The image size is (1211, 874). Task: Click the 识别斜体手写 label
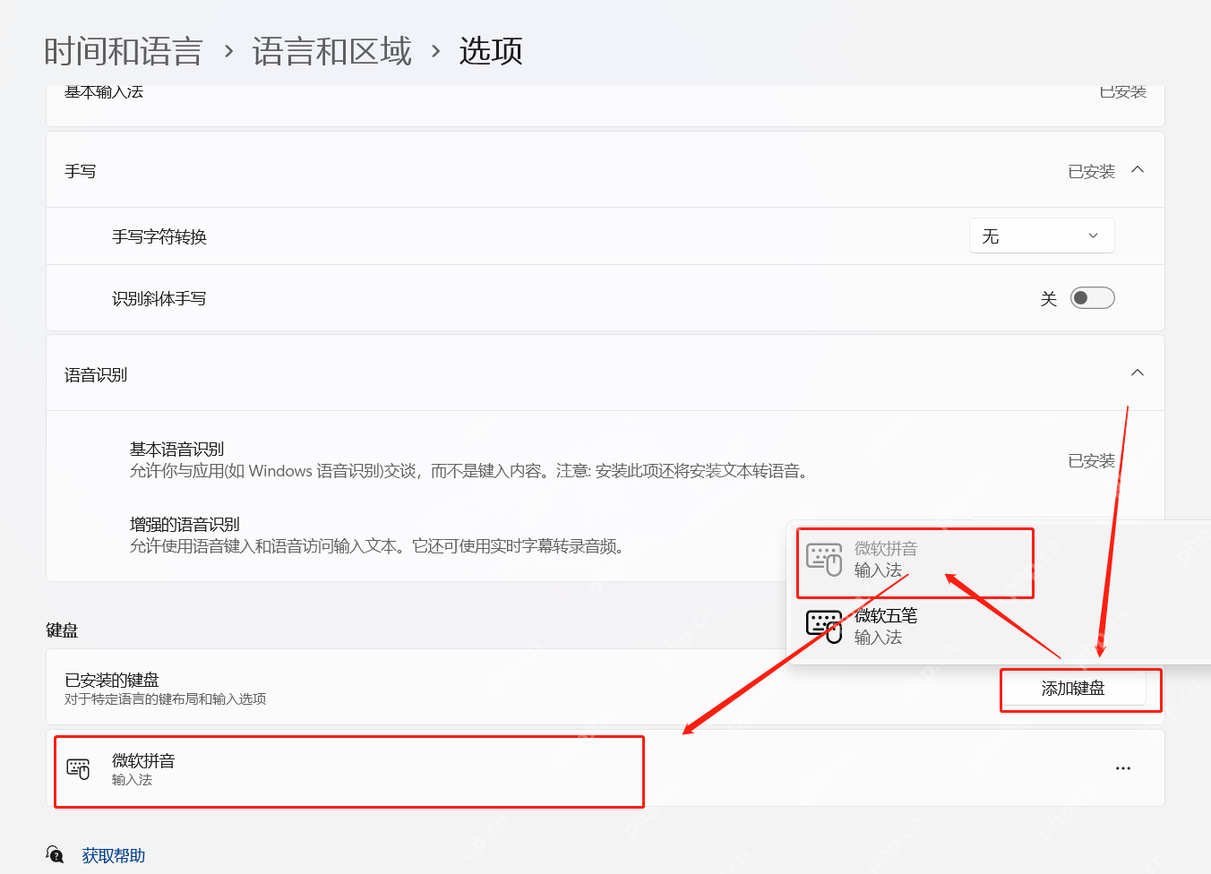tap(159, 298)
